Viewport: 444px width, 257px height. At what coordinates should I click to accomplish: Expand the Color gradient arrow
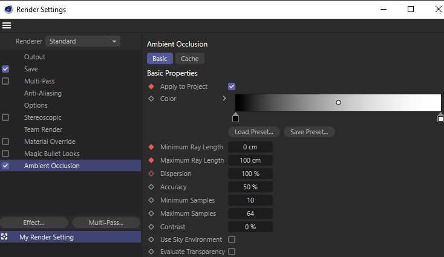(224, 98)
